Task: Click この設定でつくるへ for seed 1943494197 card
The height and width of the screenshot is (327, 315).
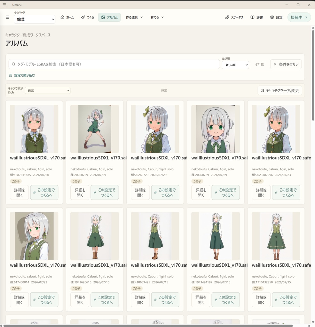Action: coord(225,300)
